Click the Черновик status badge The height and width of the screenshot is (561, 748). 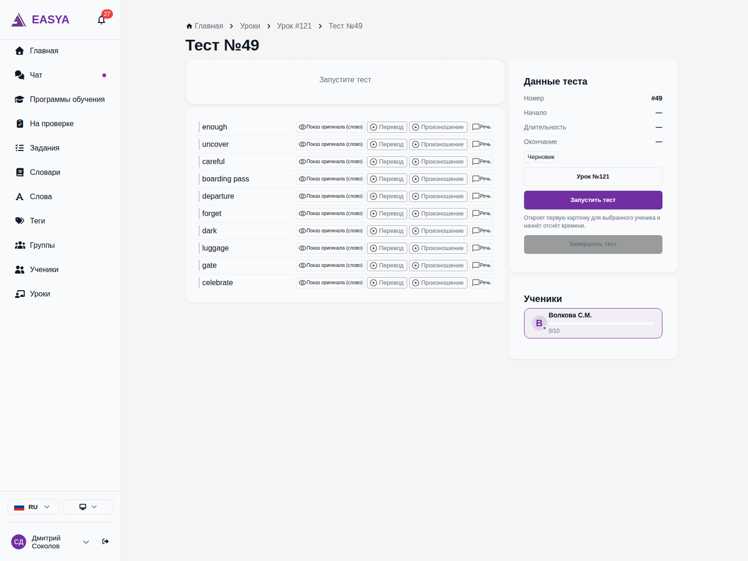(541, 157)
